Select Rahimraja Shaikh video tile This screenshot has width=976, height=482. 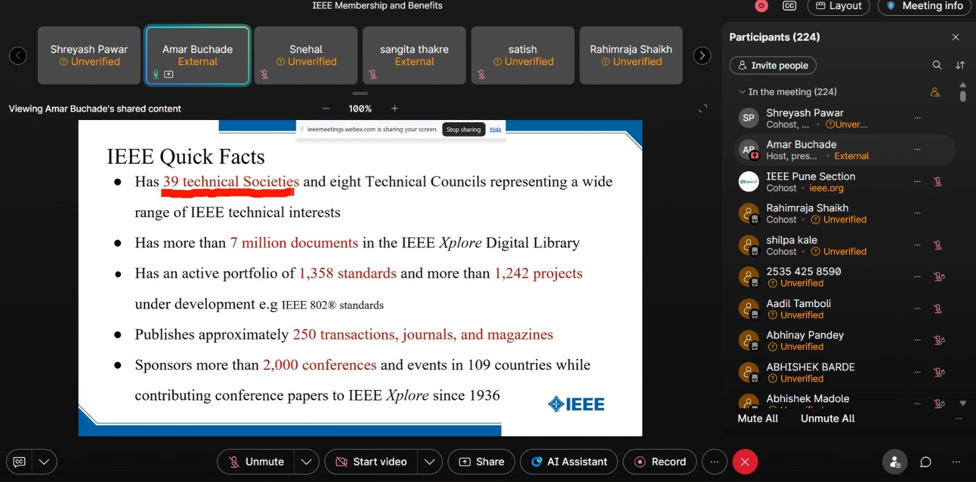[631, 55]
